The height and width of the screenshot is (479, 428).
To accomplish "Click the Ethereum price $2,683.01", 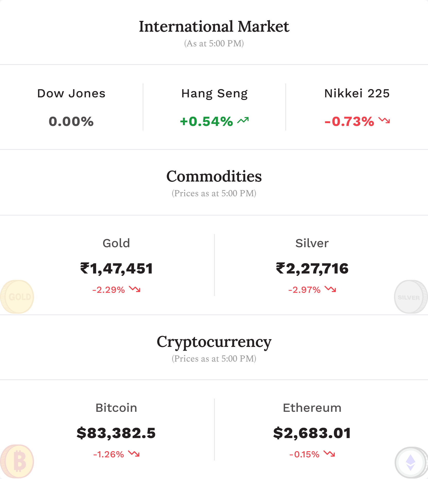I will pyautogui.click(x=312, y=433).
